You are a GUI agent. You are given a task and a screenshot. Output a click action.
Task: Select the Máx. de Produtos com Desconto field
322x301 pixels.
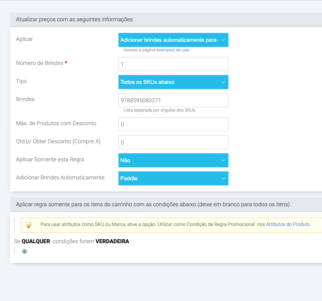[173, 124]
